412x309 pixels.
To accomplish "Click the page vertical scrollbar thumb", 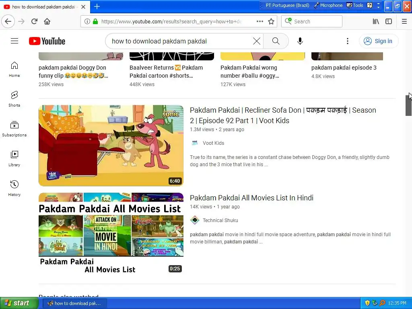I will pos(409,105).
